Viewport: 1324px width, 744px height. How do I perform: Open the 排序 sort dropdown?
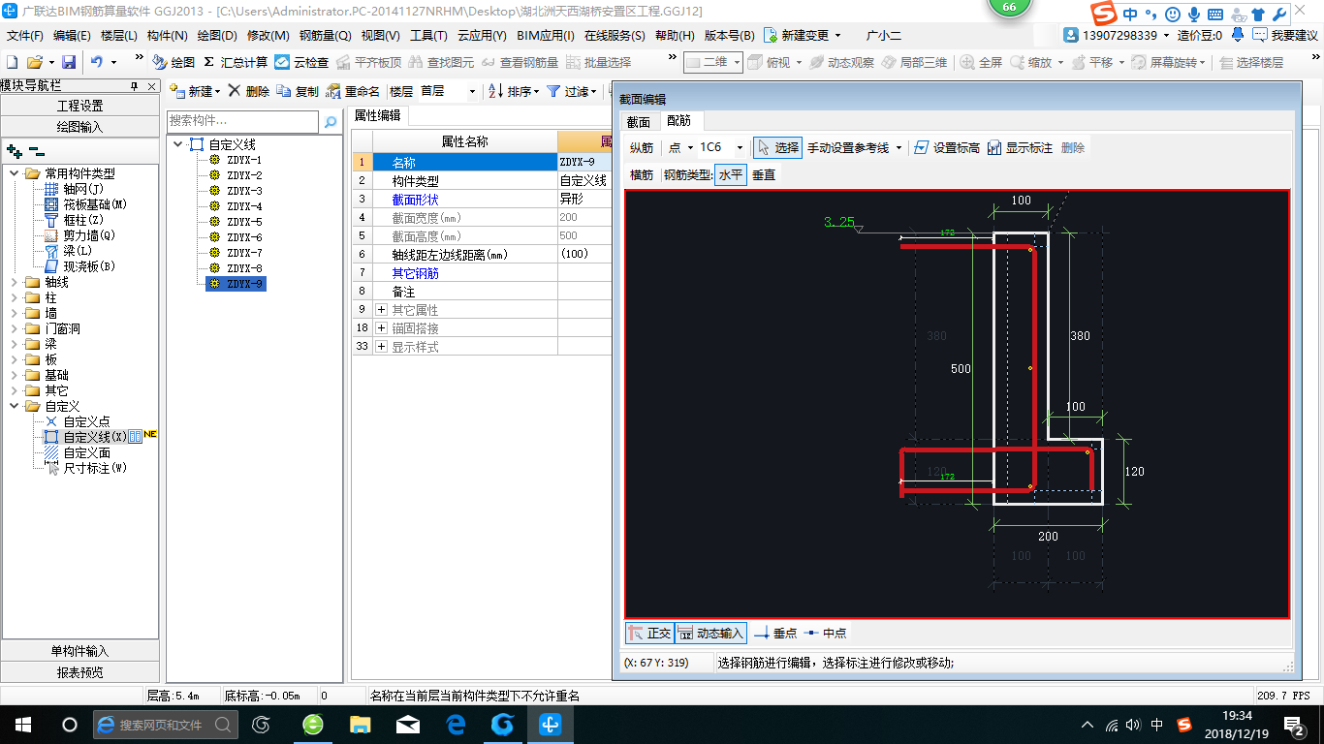[513, 91]
